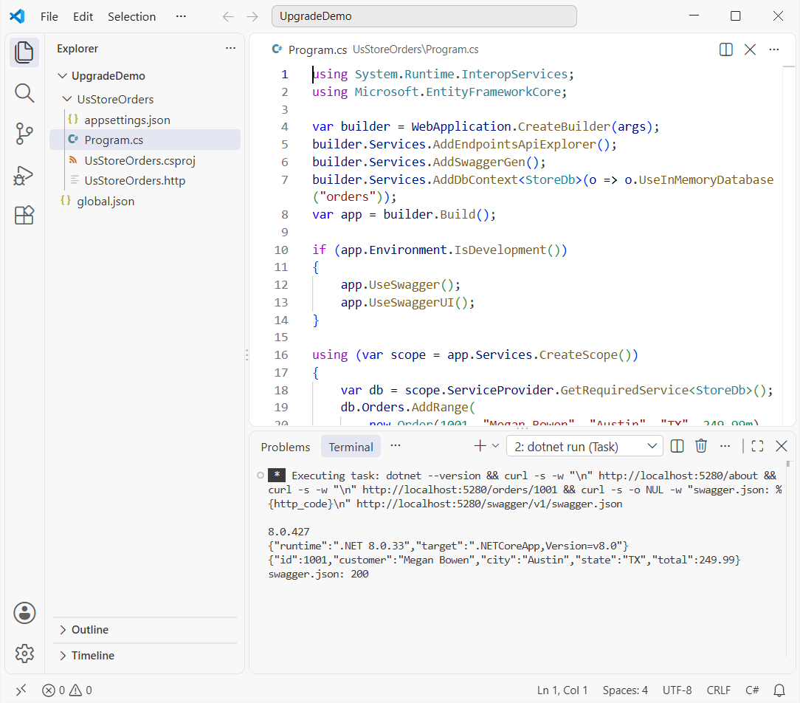Screen dimensions: 800x703
Task: Open Explorer Views and More Actions ellipsis
Action: (230, 48)
